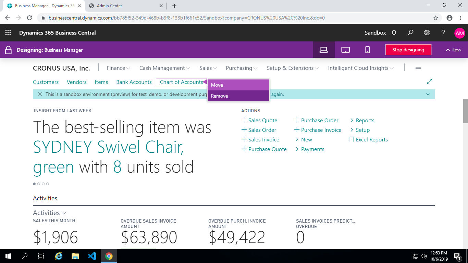Screen dimensions: 468x263
Task: Open the Customers navigation link
Action: coord(46,82)
